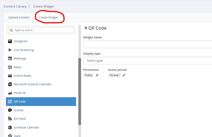The image size is (212, 137).
Task: Edit Active period with pencil icon
Action: click(124, 75)
